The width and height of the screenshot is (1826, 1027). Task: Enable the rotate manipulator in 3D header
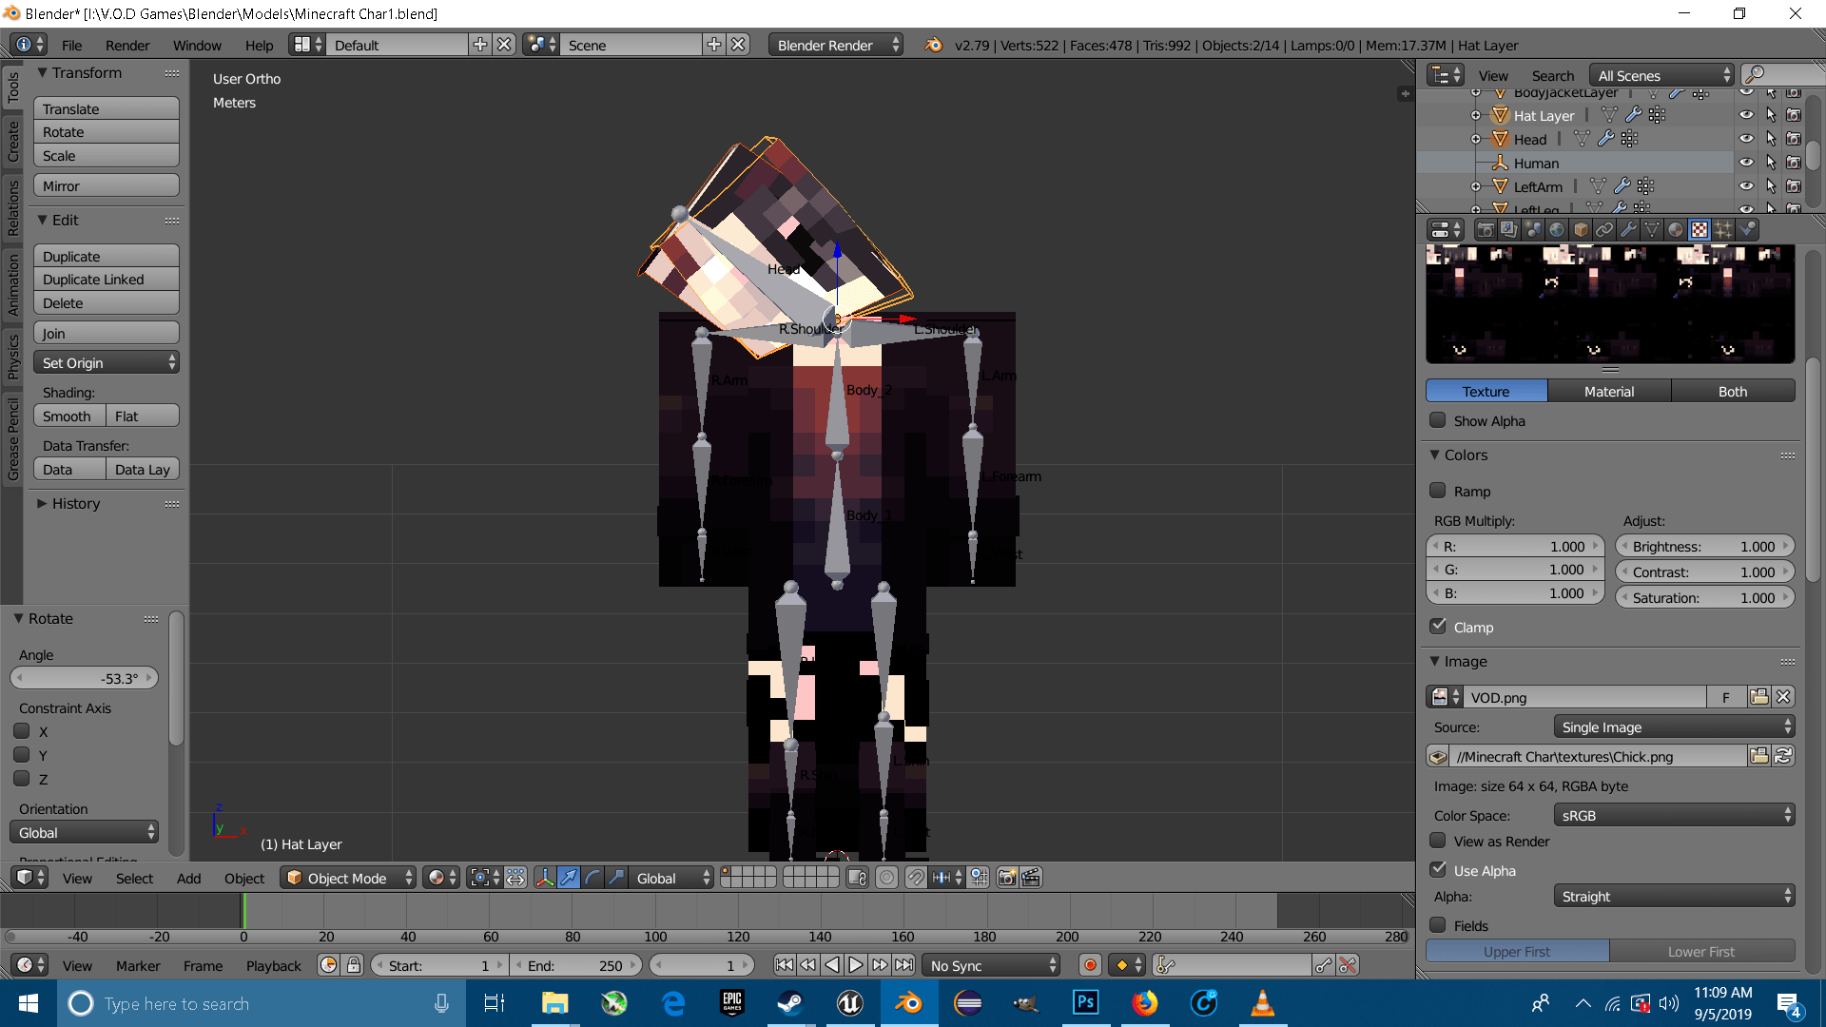pos(592,878)
